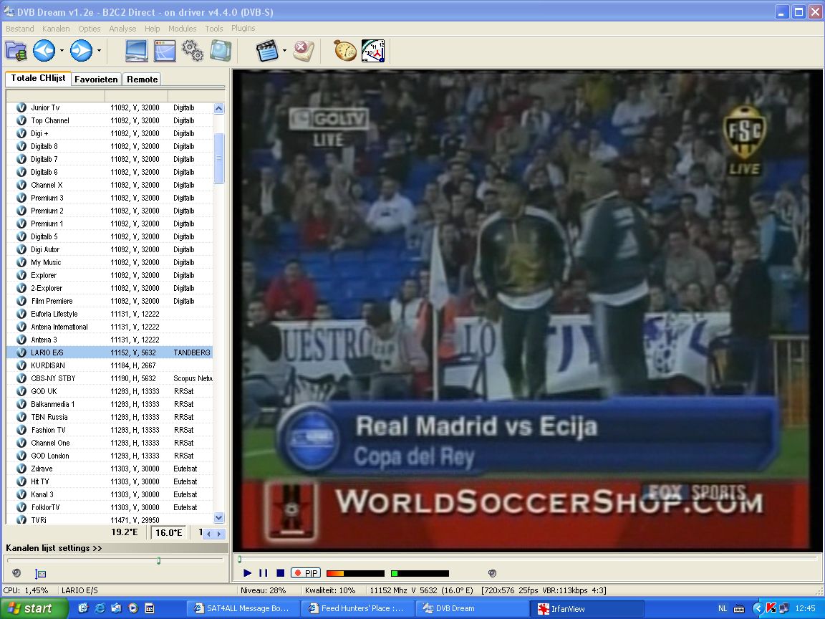
Task: Open the clock scheduler icon
Action: click(373, 51)
